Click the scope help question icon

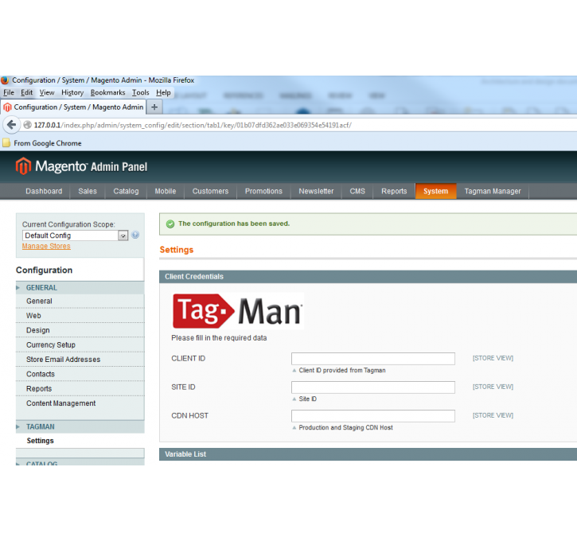point(135,235)
